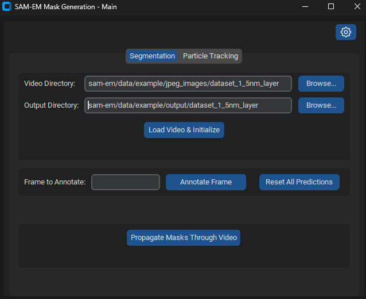Viewport: 366px width, 299px height.
Task: Reset All Predictions
Action: tap(299, 182)
